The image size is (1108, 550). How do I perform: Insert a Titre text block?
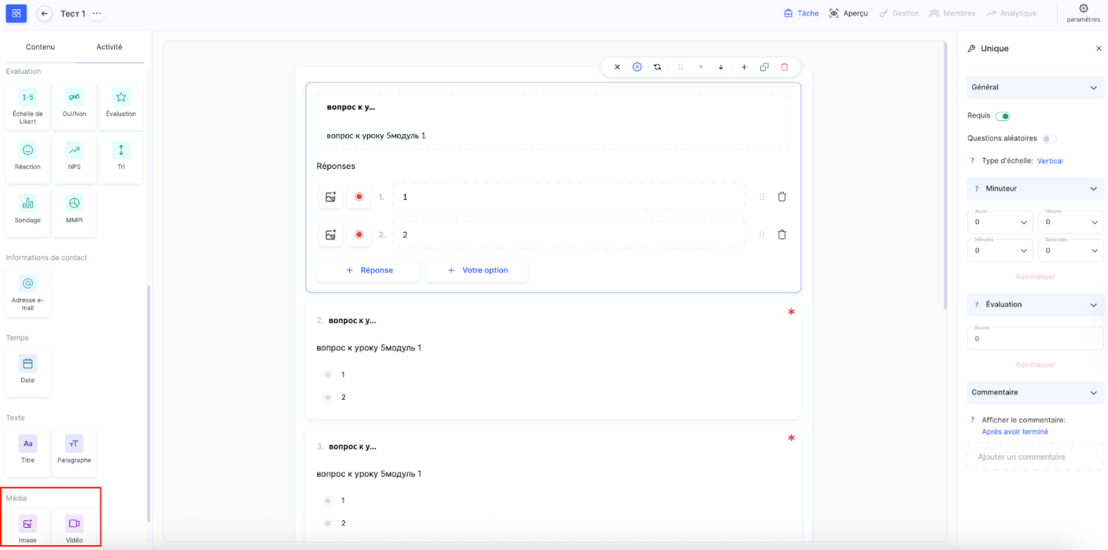click(28, 452)
